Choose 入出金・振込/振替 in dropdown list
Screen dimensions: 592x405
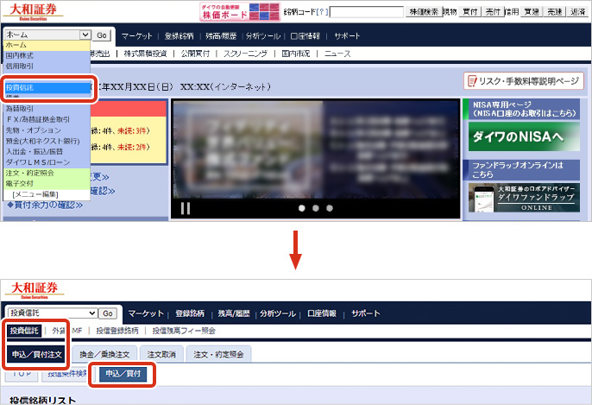47,151
